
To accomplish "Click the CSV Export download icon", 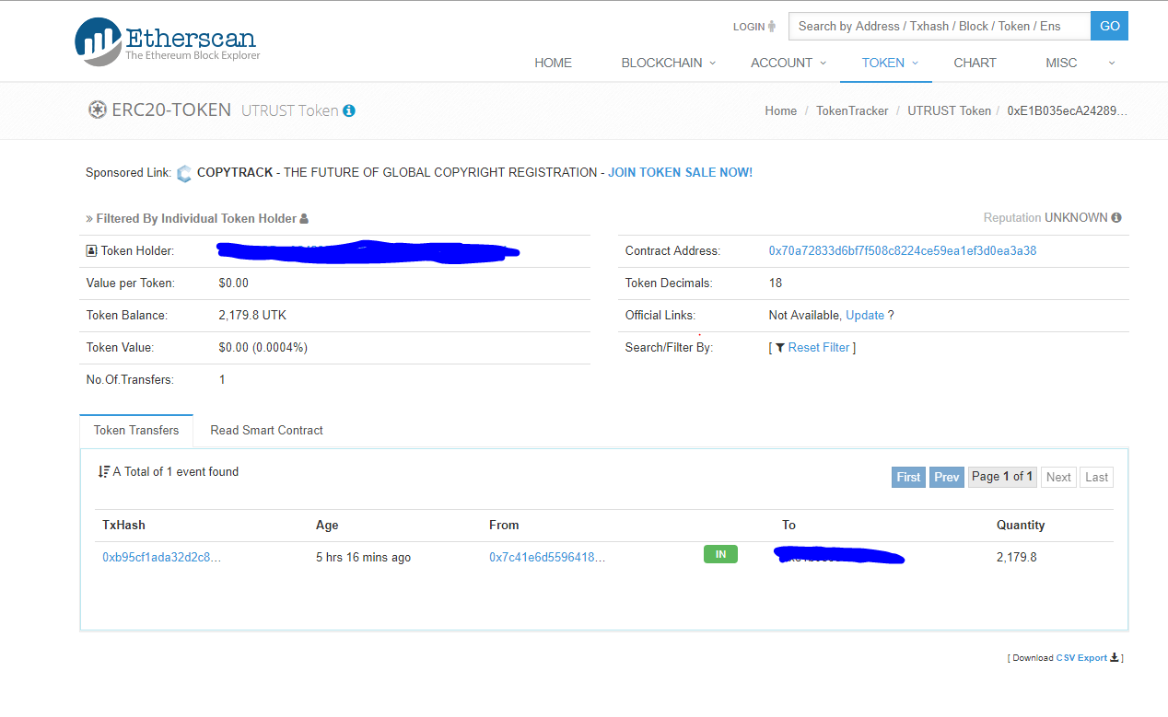I will (1115, 657).
